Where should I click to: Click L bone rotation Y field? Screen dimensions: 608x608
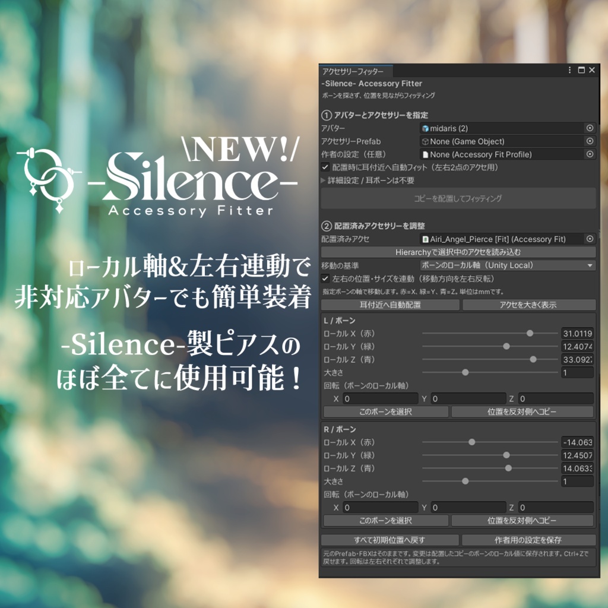(x=468, y=398)
